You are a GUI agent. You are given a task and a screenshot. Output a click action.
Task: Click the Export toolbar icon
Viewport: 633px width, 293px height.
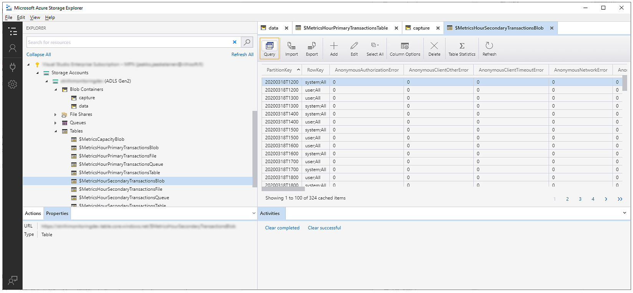(312, 49)
